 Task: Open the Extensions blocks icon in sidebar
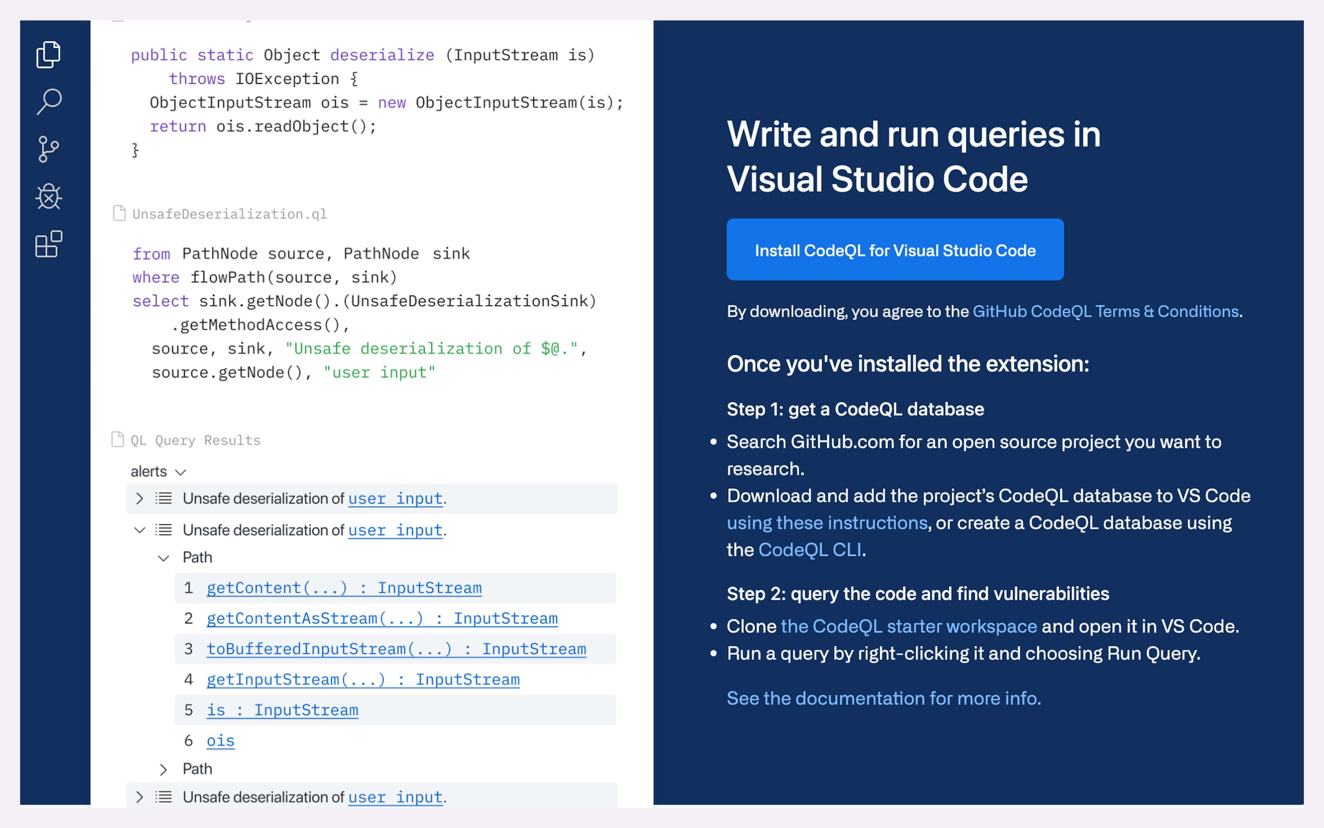49,244
